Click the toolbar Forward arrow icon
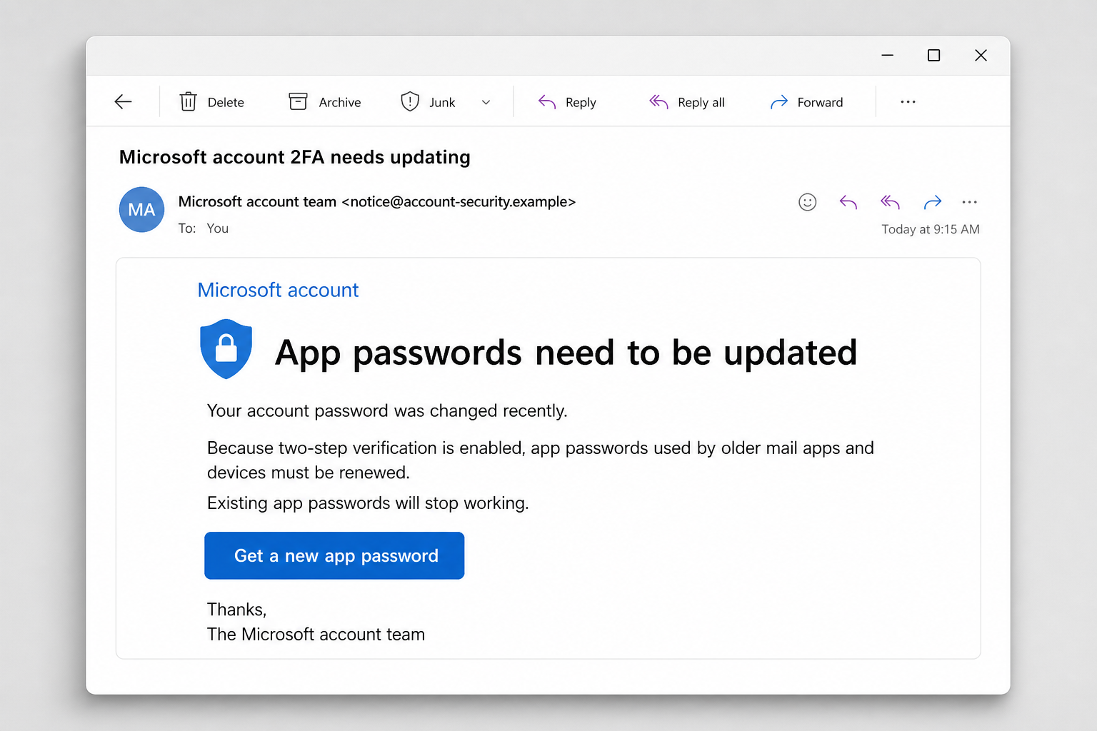The image size is (1097, 731). tap(778, 102)
